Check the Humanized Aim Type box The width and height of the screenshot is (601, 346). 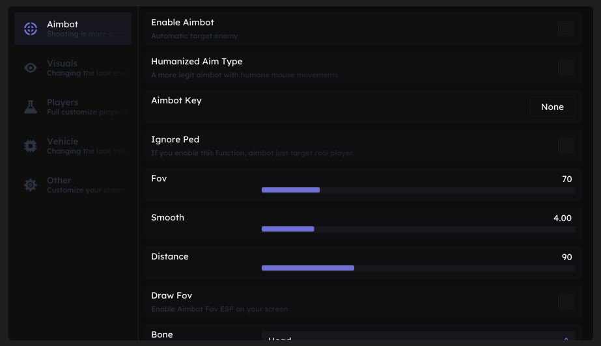click(566, 68)
